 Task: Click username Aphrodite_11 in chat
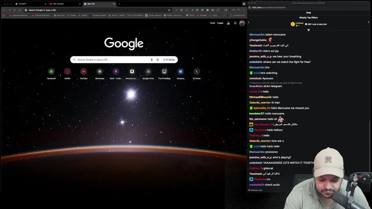click(x=262, y=108)
